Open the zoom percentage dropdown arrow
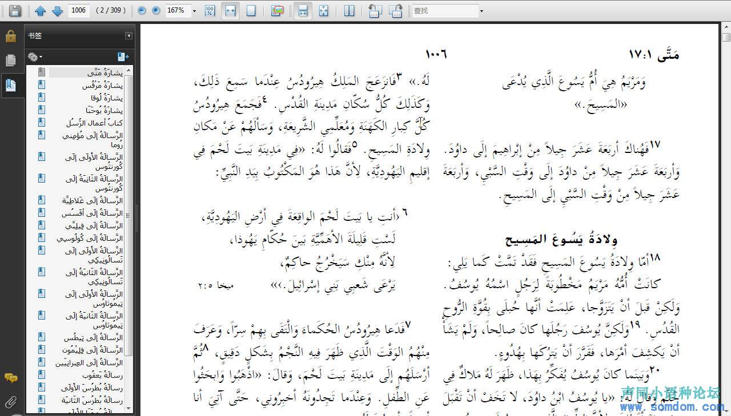Image resolution: width=731 pixels, height=416 pixels. 194,11
